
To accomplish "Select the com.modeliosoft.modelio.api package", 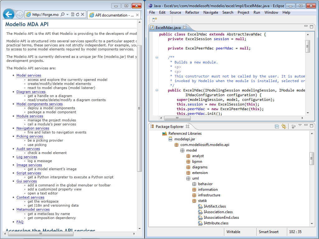I will coord(205,145).
